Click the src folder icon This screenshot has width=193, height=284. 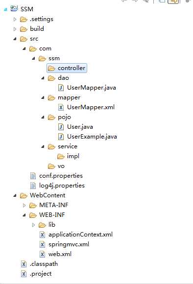click(x=24, y=39)
